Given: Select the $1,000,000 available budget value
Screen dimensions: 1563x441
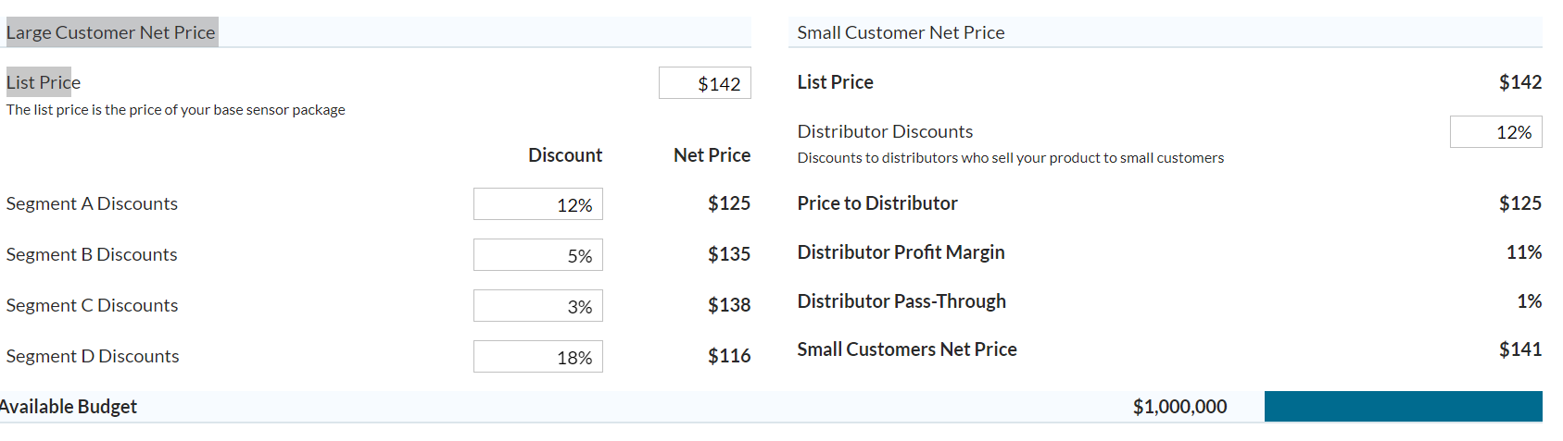Looking at the screenshot, I should click(1179, 407).
